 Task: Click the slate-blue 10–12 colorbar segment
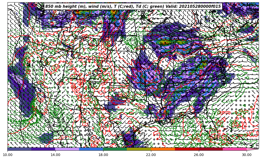click(19, 149)
